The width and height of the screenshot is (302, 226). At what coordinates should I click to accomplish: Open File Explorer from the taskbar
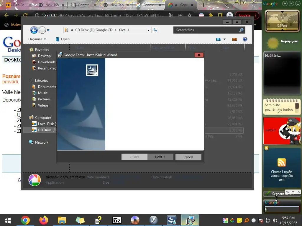coord(62,220)
